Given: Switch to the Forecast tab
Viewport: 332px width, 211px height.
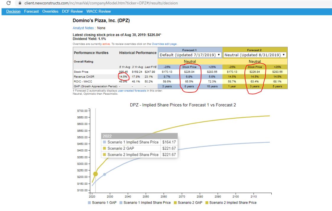Looking at the screenshot, I should point(31,12).
